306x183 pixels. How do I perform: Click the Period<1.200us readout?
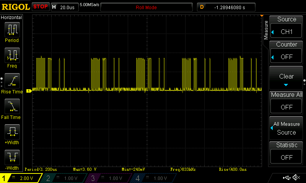click(x=41, y=169)
